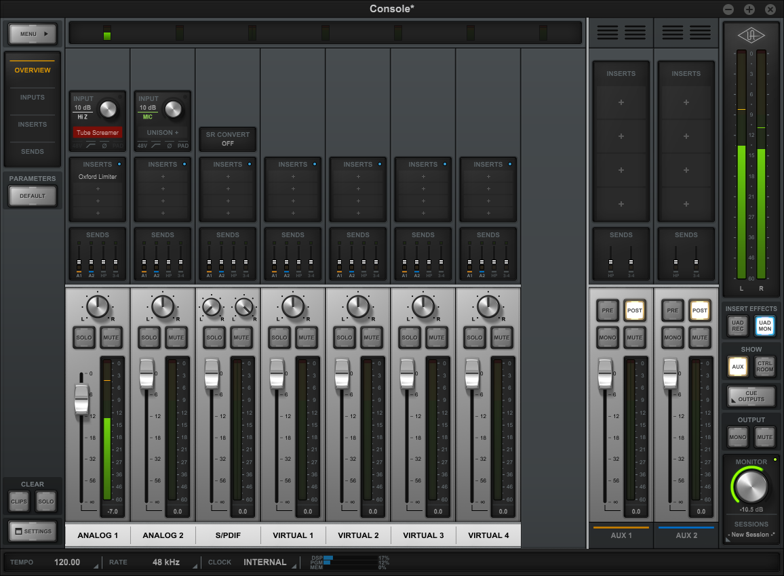Click the Universal Audio logo
This screenshot has width=784, height=576.
click(751, 35)
